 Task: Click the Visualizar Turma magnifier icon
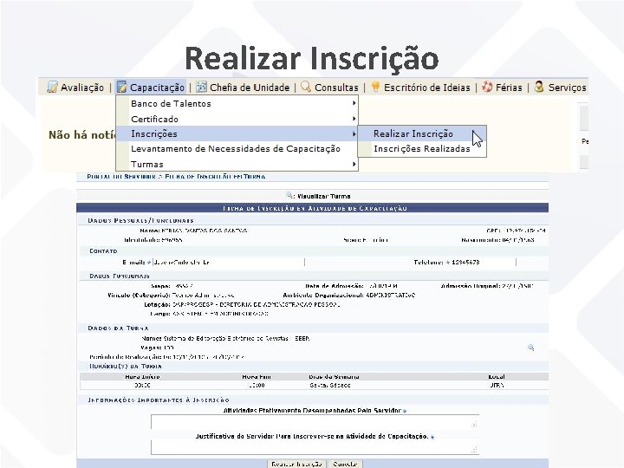(289, 195)
